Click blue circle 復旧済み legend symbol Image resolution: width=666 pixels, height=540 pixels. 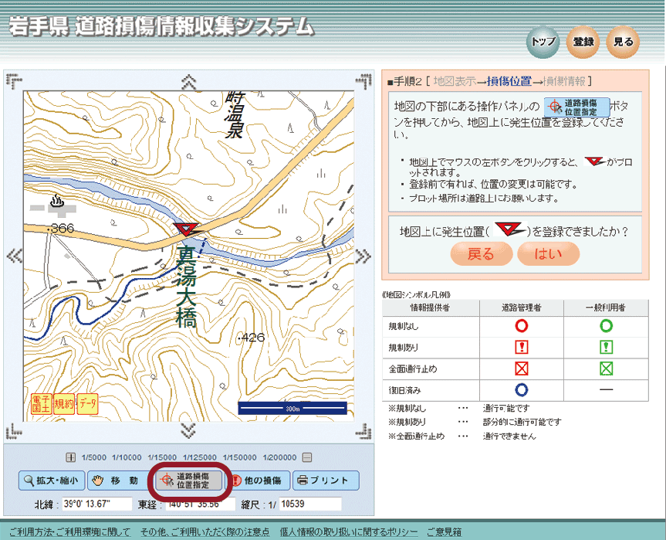pos(521,390)
